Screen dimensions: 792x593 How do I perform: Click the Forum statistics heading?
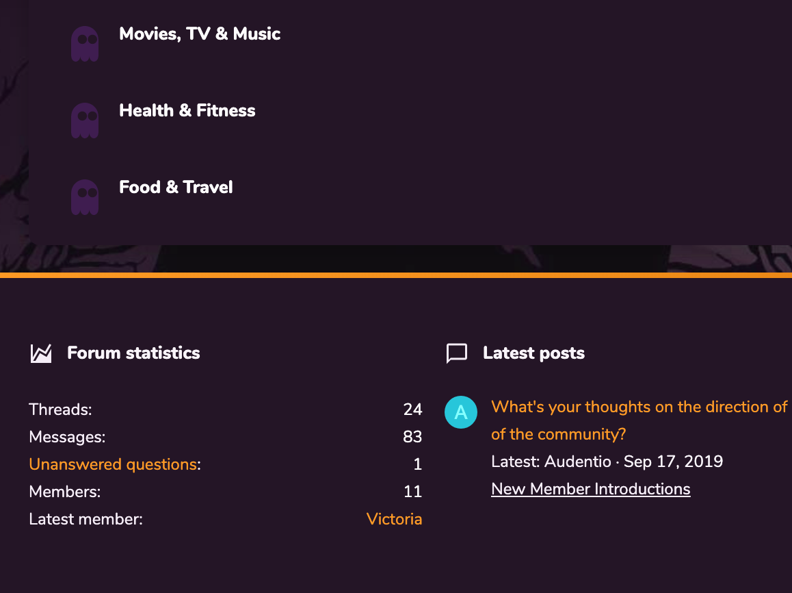tap(133, 353)
